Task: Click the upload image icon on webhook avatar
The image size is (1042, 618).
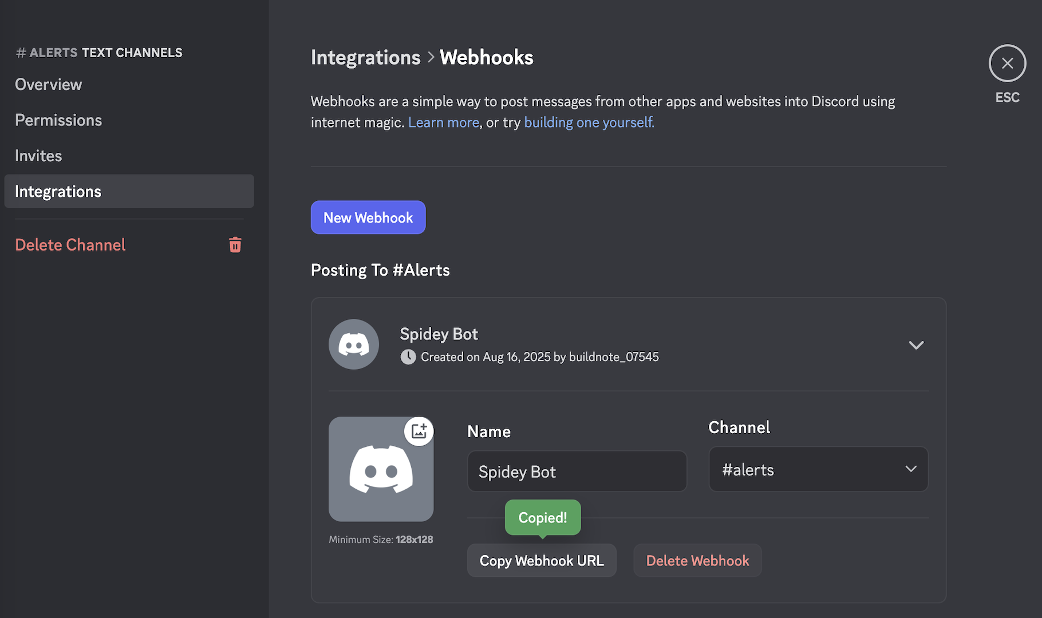Action: (419, 431)
